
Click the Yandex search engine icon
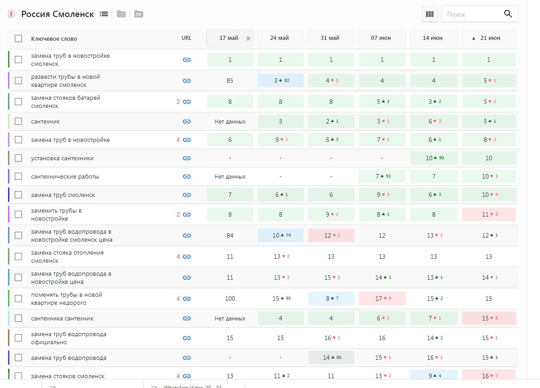(x=11, y=14)
